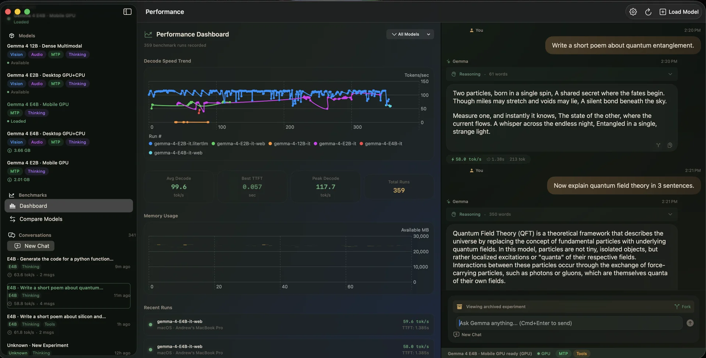Screen dimensions: 706x358
Task: Click the Load Model button
Action: click(679, 12)
